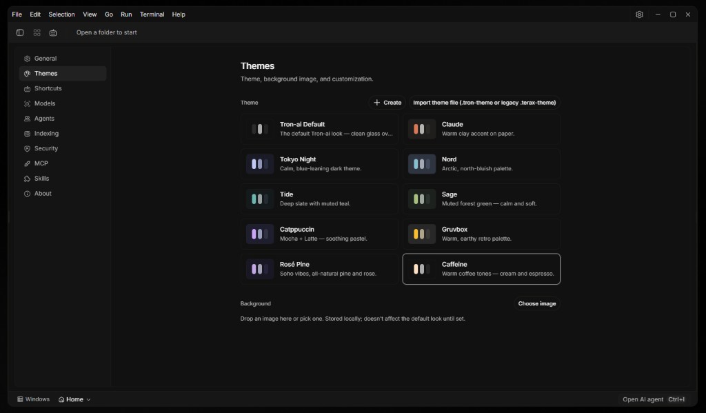Open the General settings section

pos(63,59)
